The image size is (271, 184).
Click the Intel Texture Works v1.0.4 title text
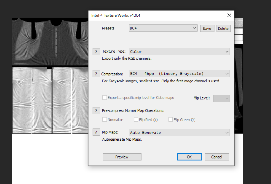tap(116, 16)
